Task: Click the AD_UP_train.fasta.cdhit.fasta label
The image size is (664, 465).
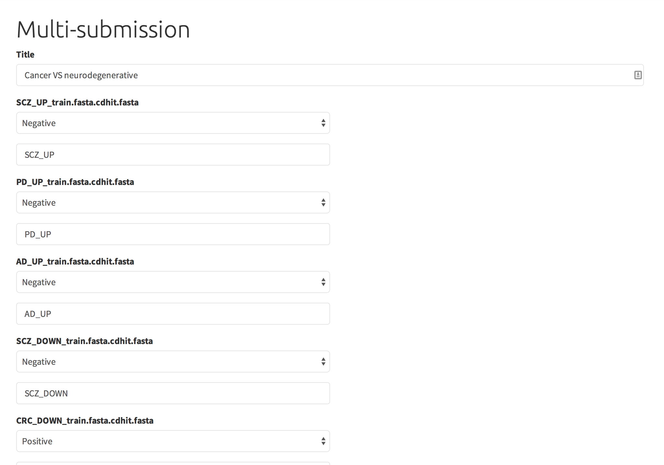Action: click(75, 261)
